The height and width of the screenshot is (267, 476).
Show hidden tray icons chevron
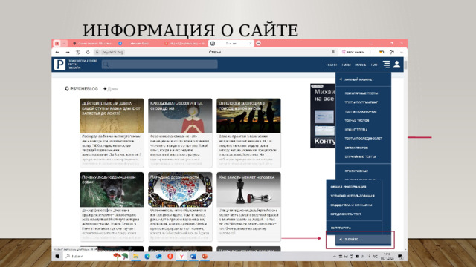pos(334,257)
